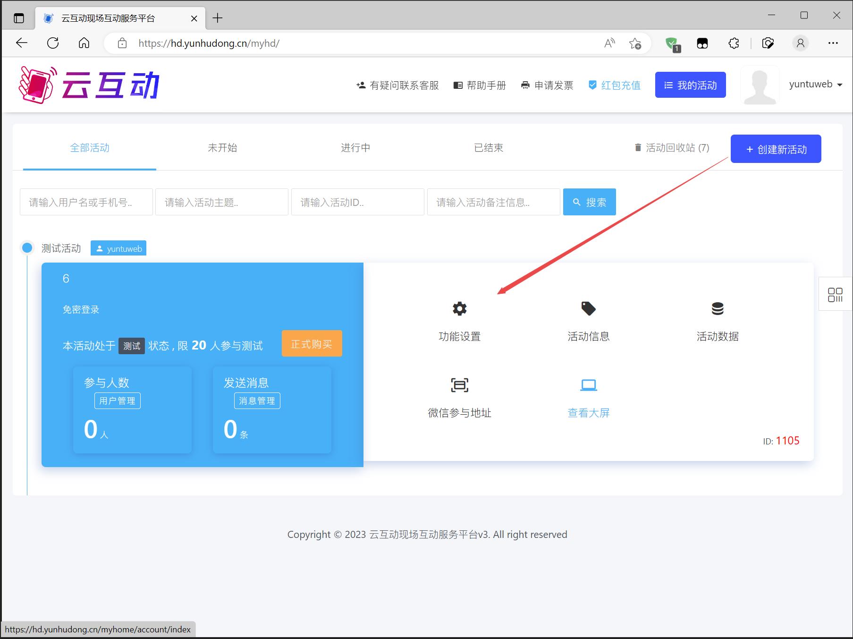Screen dimensions: 853x639
Task: Click the 测试 status badge
Action: coord(132,346)
